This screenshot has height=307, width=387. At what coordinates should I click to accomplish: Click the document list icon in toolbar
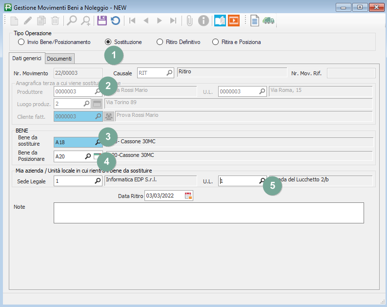[x=254, y=21]
